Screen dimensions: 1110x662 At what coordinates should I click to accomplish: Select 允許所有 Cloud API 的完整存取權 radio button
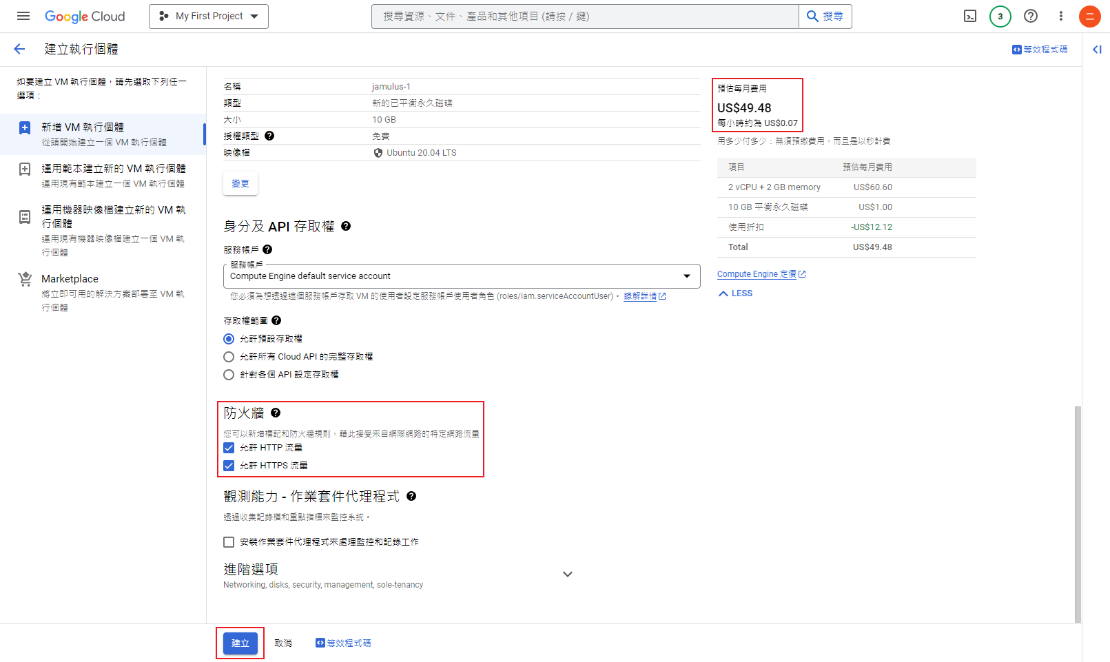click(229, 356)
